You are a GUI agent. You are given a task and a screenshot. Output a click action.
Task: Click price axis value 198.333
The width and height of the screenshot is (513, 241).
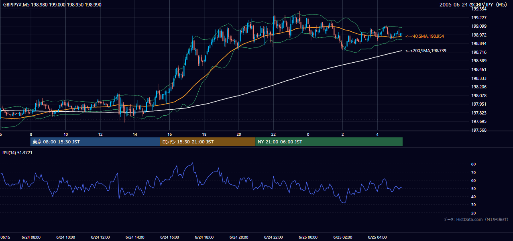pyautogui.click(x=479, y=78)
